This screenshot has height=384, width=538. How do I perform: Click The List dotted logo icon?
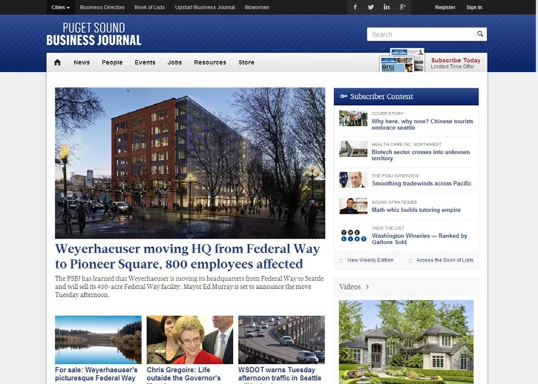[x=353, y=236]
